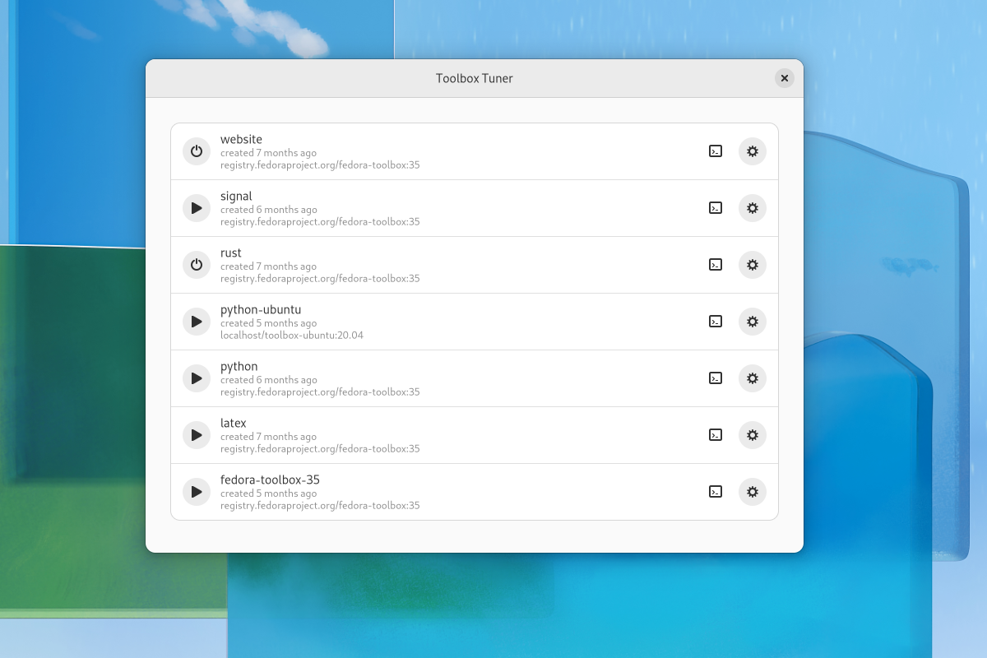Open python-ubuntu toolbox settings gear
Viewport: 987px width, 658px height.
[x=752, y=322]
